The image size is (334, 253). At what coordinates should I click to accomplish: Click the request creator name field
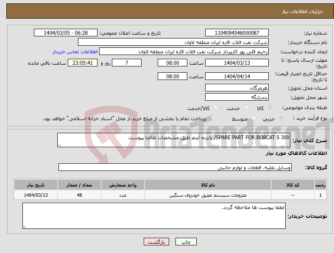(x=184, y=52)
